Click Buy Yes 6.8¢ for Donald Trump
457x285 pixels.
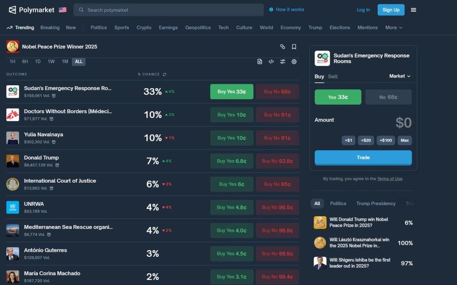click(232, 161)
